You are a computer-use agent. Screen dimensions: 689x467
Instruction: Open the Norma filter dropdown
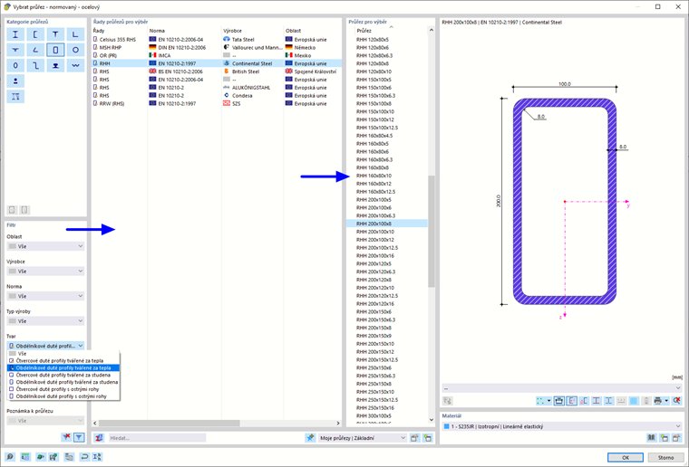(45, 297)
